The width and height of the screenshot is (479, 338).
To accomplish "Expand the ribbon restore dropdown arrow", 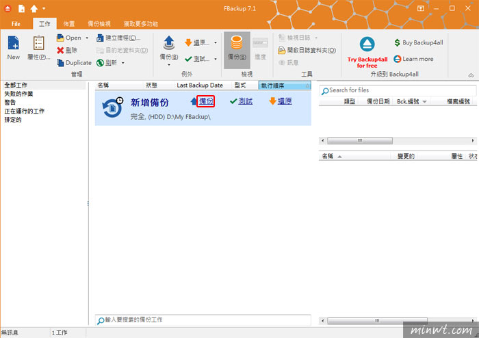I will pos(216,42).
